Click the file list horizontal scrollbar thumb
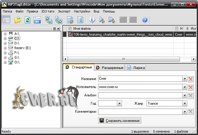 point(124,59)
